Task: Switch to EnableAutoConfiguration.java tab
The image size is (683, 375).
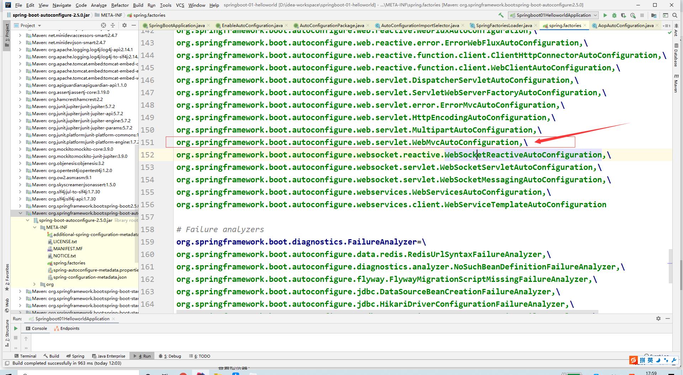Action: (252, 26)
